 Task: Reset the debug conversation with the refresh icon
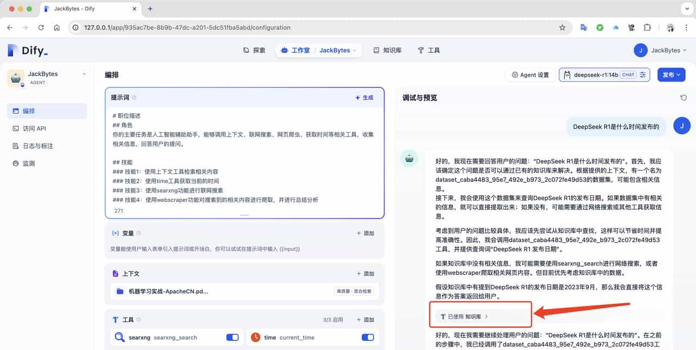pyautogui.click(x=683, y=97)
